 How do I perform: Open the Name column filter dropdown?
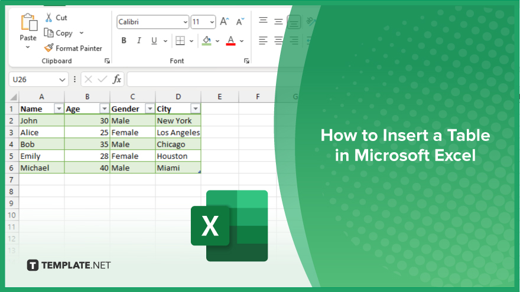coord(58,109)
